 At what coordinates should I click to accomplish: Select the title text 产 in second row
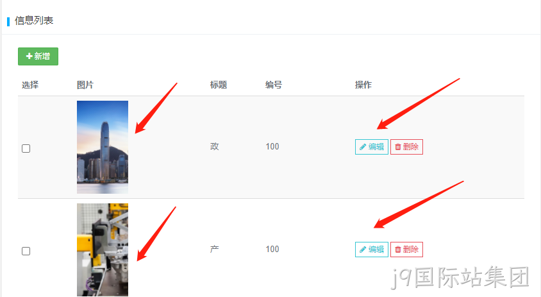click(x=215, y=249)
